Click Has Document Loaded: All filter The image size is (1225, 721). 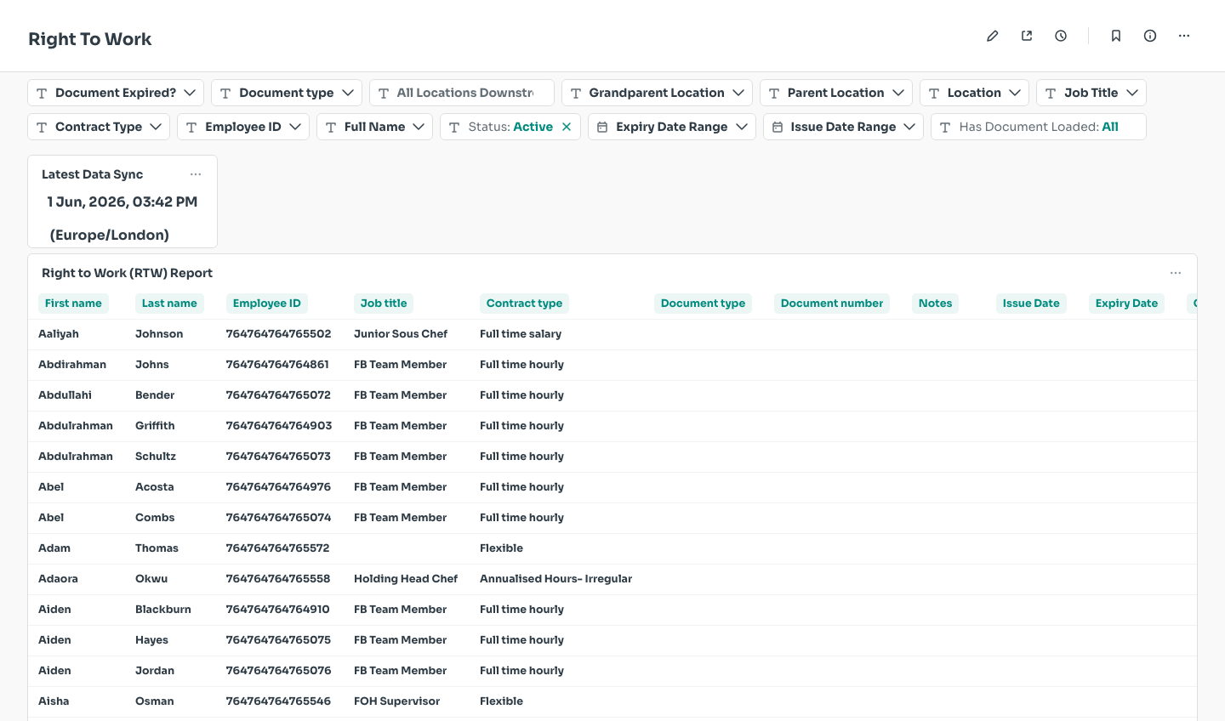1039,127
